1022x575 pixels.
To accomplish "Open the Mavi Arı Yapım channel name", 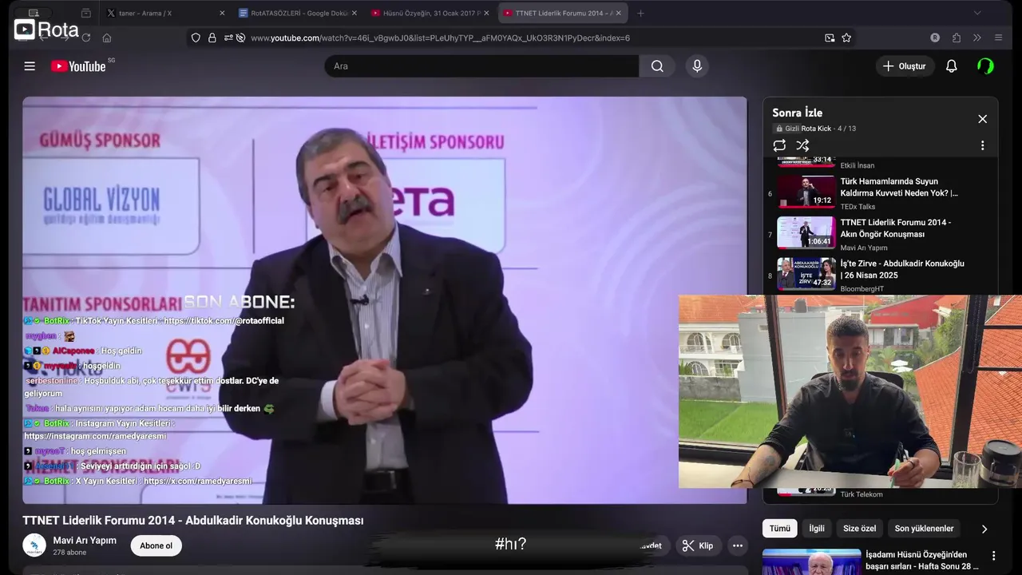I will pos(85,541).
